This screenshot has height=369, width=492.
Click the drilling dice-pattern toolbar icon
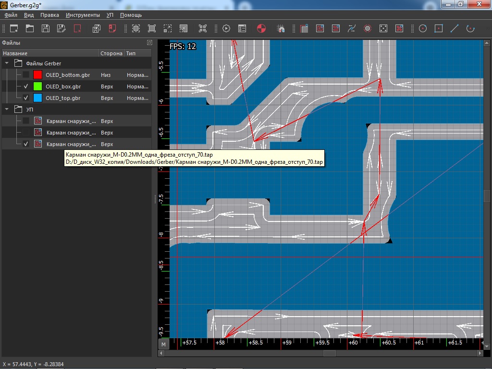click(383, 28)
